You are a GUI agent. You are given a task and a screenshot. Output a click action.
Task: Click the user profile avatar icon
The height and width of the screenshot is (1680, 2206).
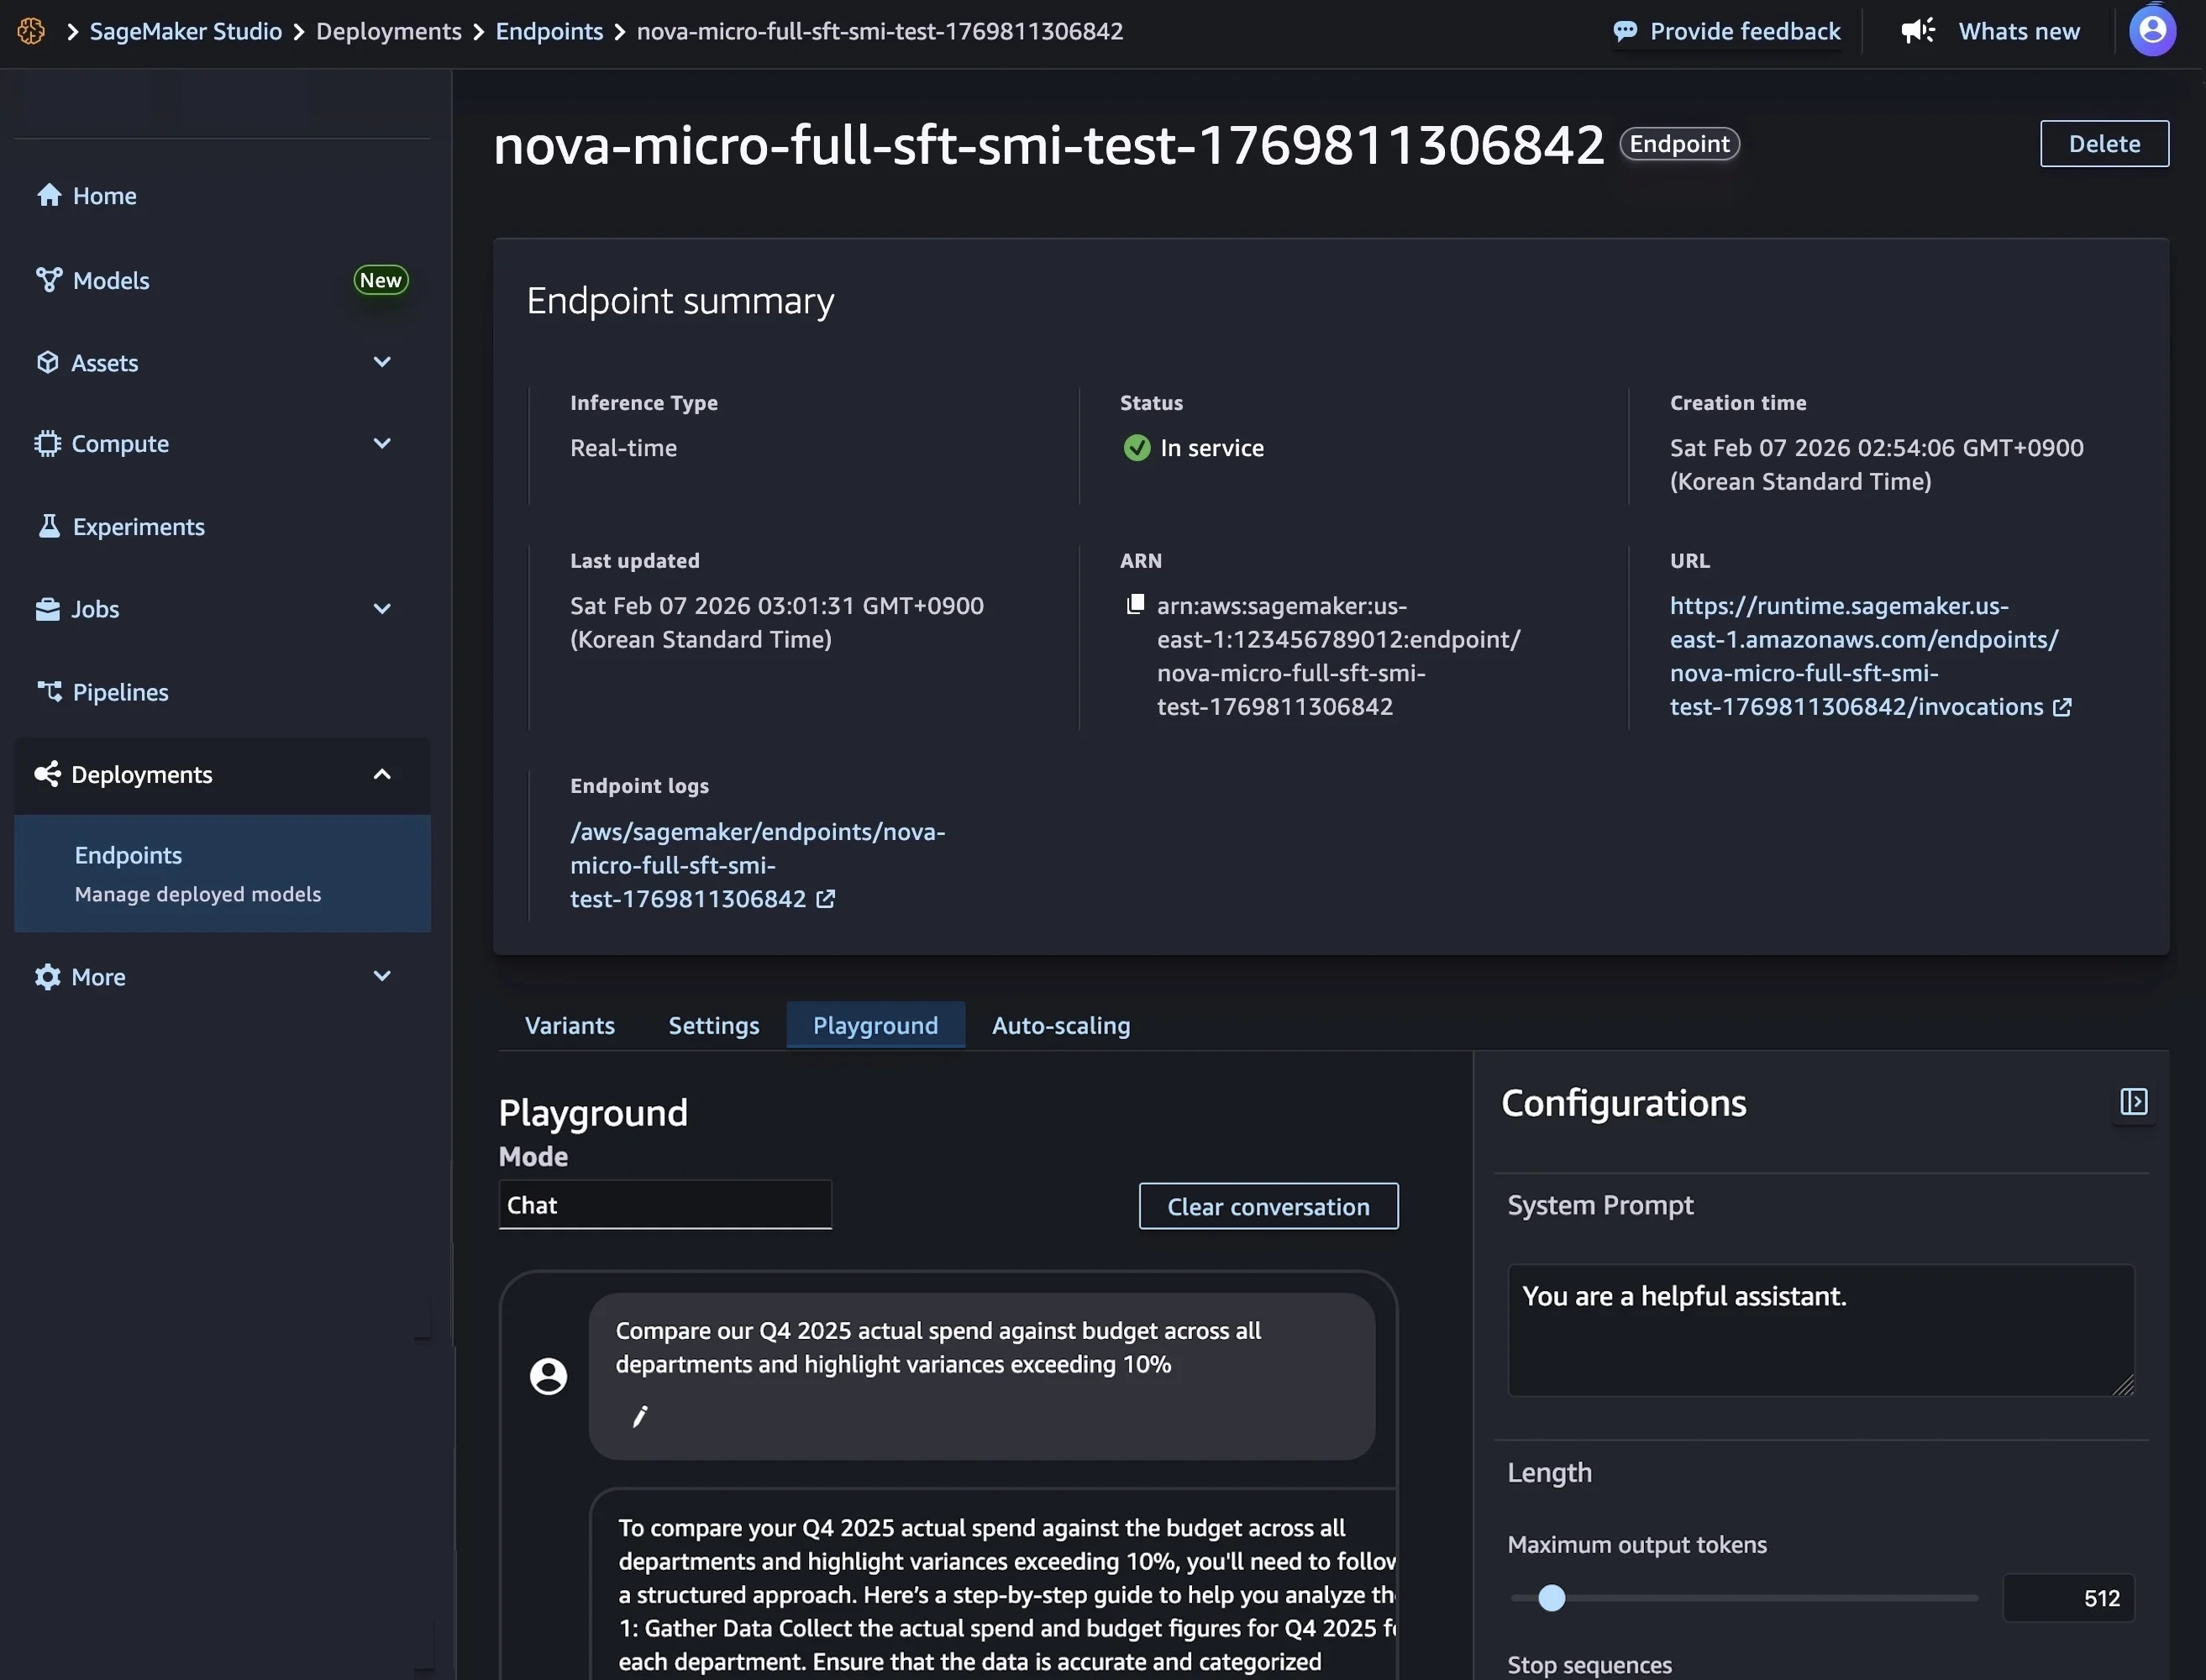click(x=2152, y=30)
